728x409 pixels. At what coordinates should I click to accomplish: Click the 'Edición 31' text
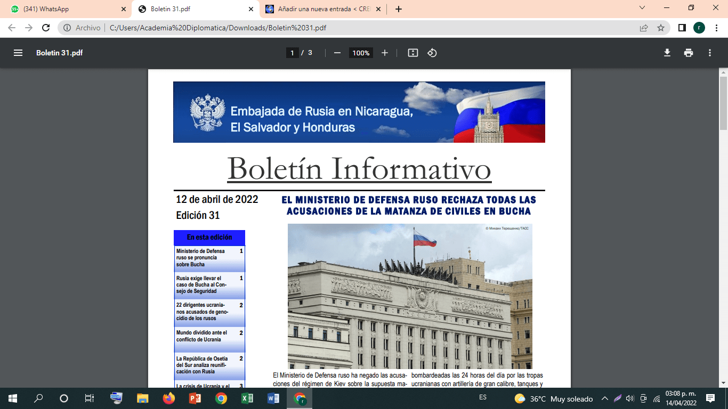(198, 216)
